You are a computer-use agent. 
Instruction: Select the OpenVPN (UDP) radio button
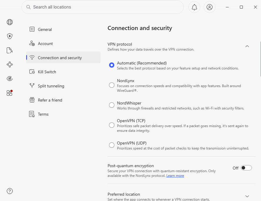click(112, 145)
